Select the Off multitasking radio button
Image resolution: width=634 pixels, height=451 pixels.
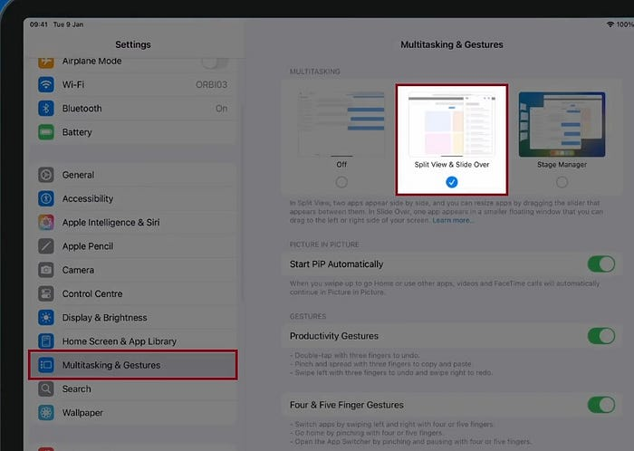coord(341,182)
